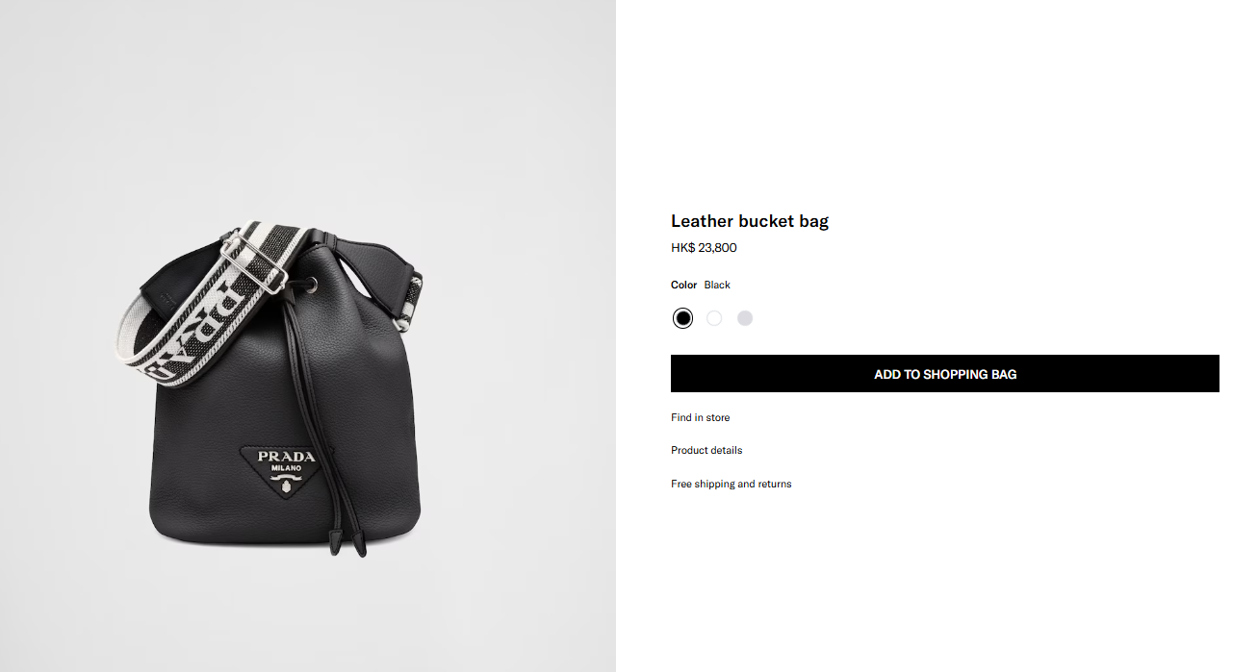The image size is (1258, 672).
Task: Click the drawstring cord tips near the bag bottom
Action: pos(347,542)
